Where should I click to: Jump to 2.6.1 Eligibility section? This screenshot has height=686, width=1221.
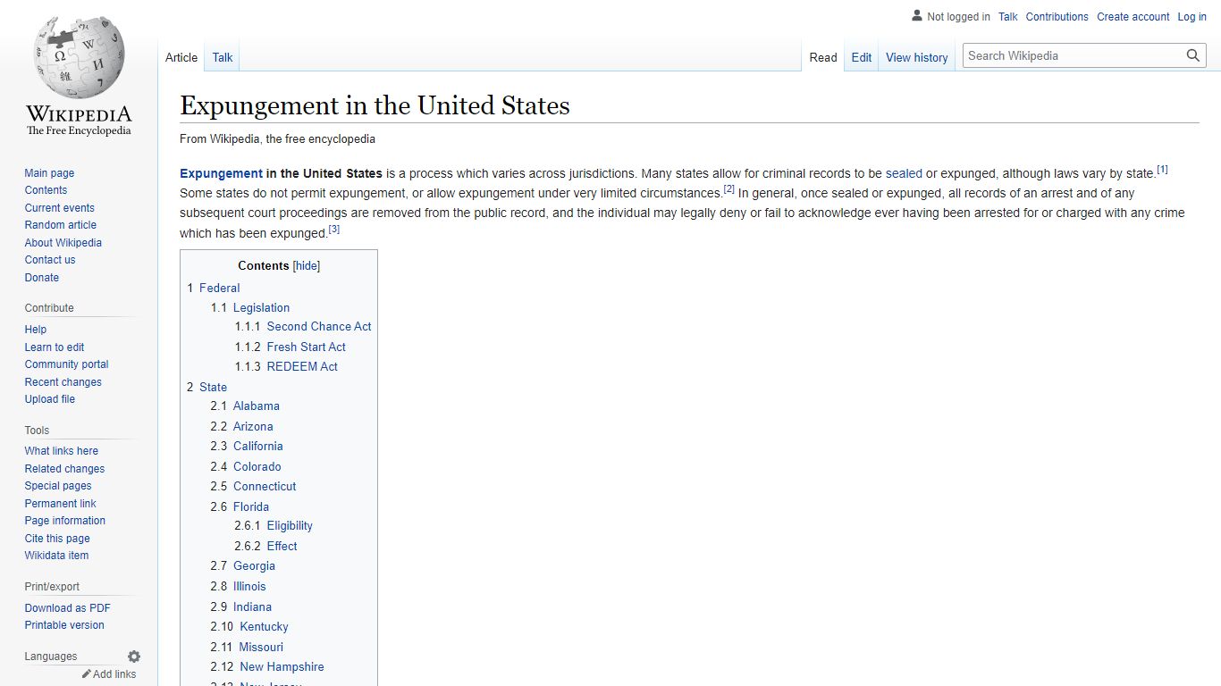pos(274,525)
